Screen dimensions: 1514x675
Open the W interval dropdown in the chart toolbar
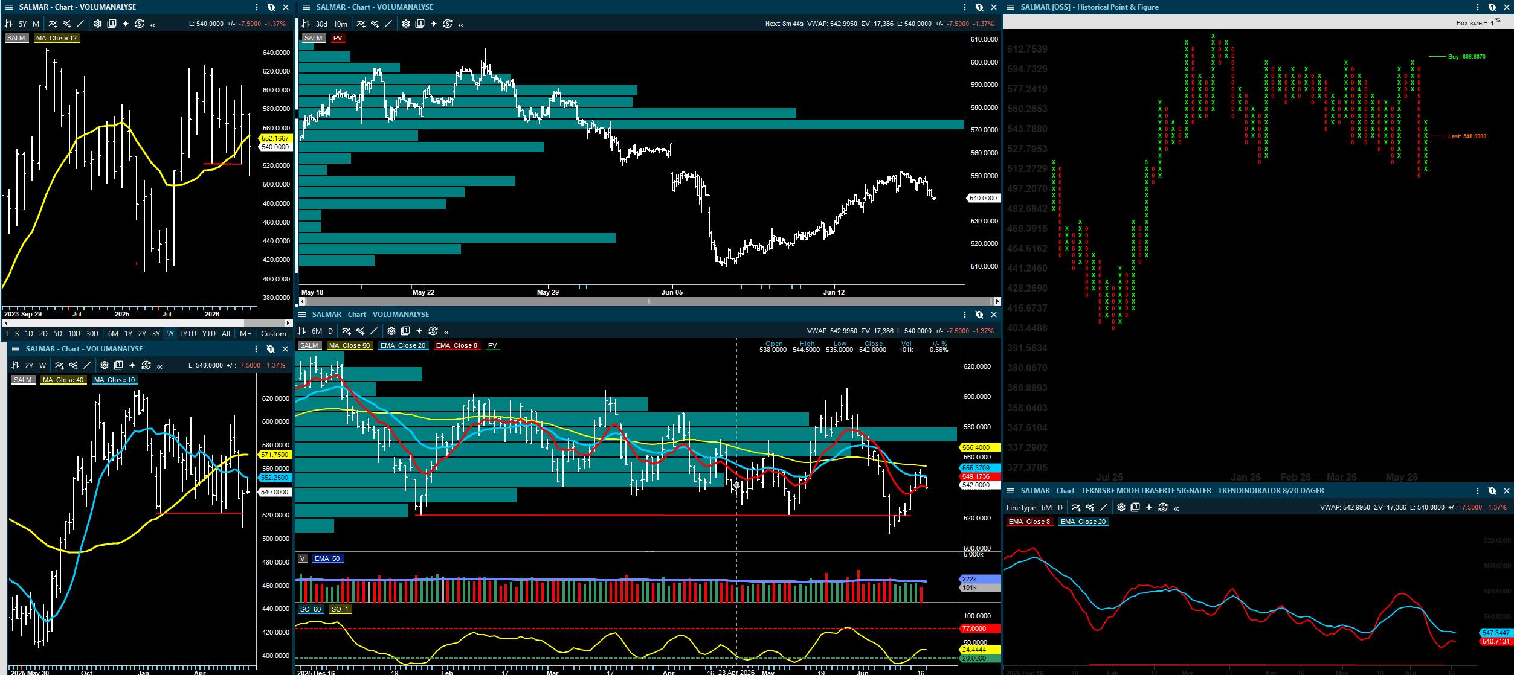coord(42,366)
